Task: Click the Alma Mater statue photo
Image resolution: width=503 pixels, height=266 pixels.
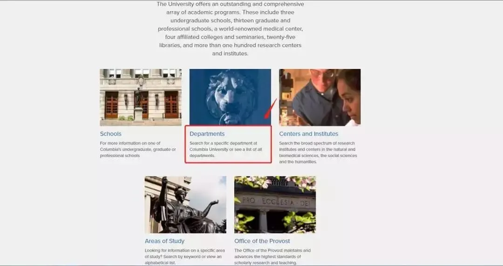Action: point(185,205)
